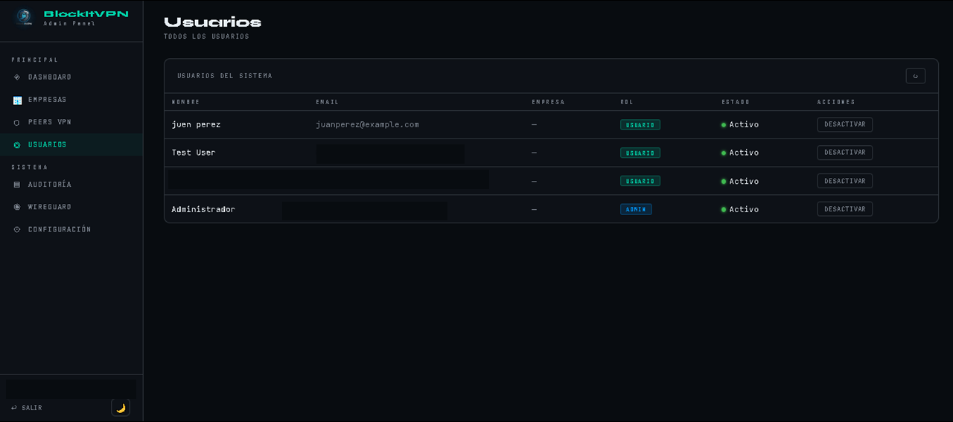Click the Estado column header
Image resolution: width=953 pixels, height=422 pixels.
(x=735, y=102)
